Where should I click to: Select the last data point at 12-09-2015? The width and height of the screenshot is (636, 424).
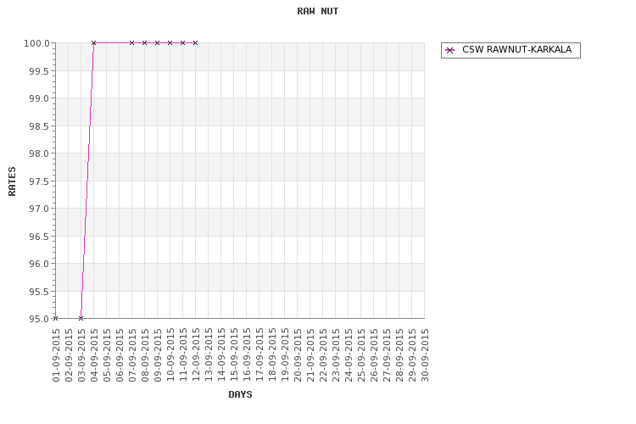196,42
